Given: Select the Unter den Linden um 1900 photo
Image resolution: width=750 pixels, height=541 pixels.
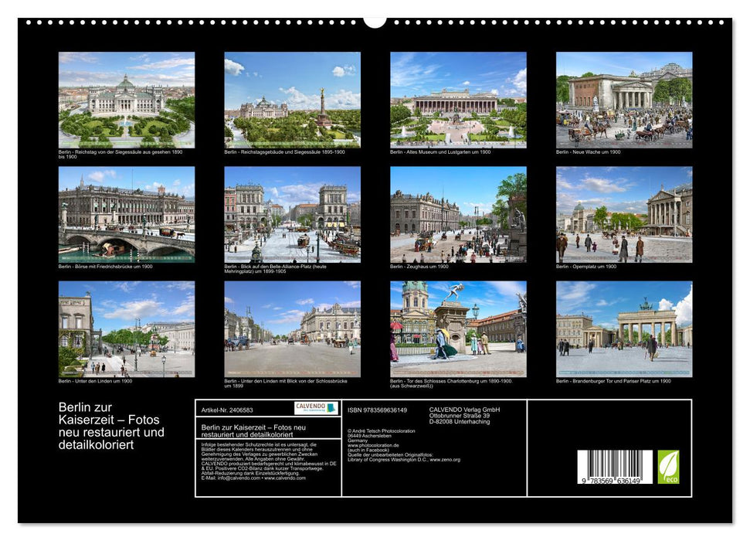Looking at the screenshot, I should tap(126, 329).
